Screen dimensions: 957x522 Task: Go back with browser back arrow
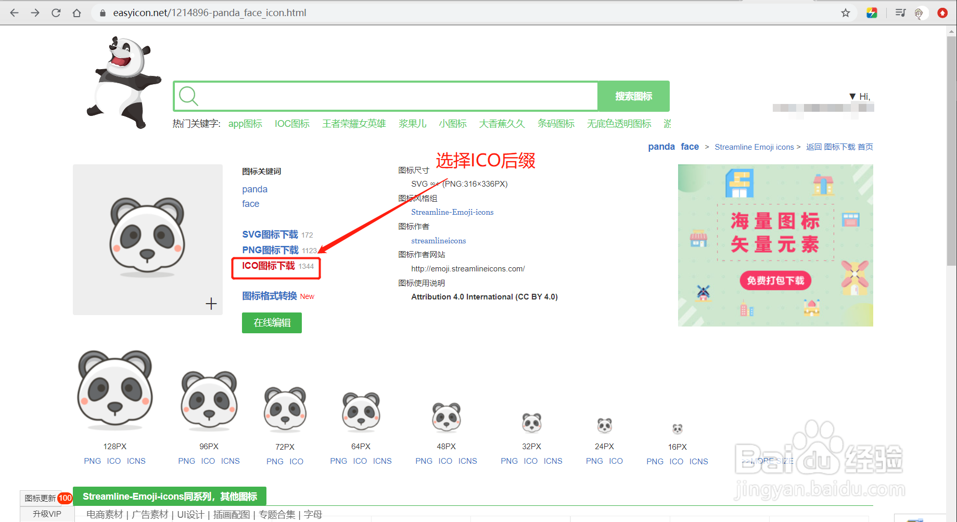pyautogui.click(x=14, y=12)
